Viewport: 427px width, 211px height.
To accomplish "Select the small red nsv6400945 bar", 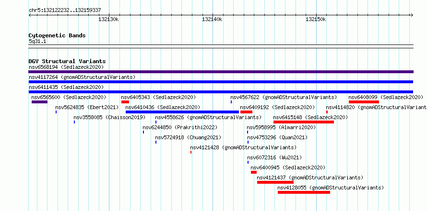I will [x=254, y=172].
